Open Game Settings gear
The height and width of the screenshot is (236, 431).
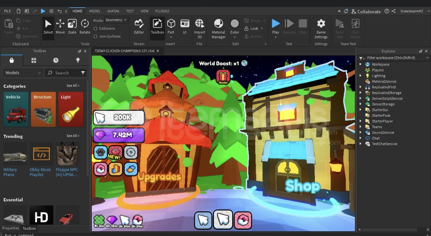[x=321, y=29]
